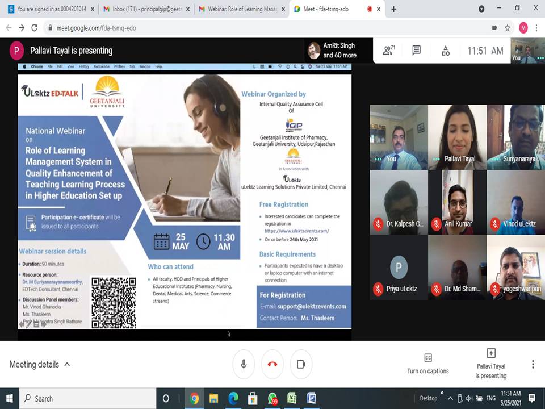
Task: Click the ENG language indicator
Action: tap(491, 399)
